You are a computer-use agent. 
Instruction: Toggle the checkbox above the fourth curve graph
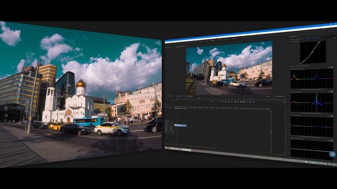[332, 141]
